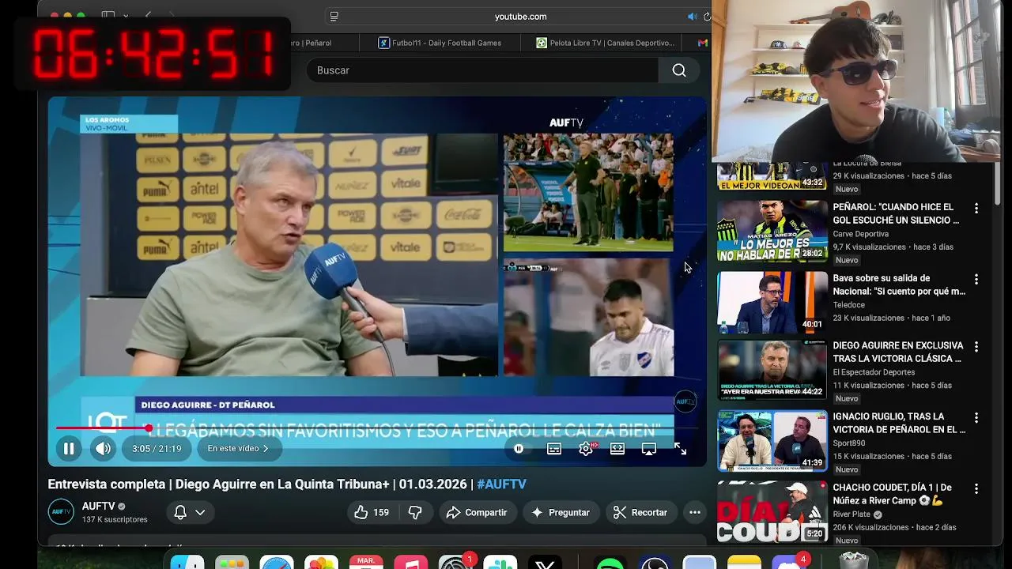Open X app in the Dock
The height and width of the screenshot is (569, 1012).
click(x=546, y=562)
